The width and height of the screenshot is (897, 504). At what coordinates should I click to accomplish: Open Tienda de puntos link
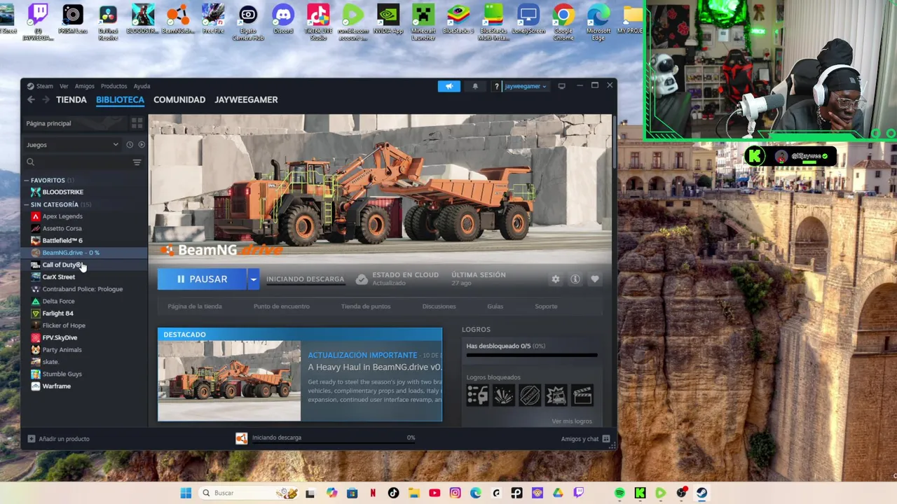pos(366,307)
